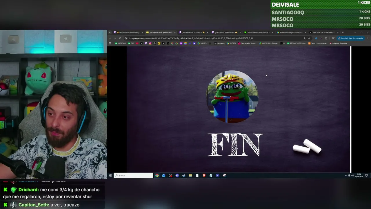Open the GUION SN - Google bookmark
Image resolution: width=371 pixels, height=209 pixels.
click(x=268, y=43)
